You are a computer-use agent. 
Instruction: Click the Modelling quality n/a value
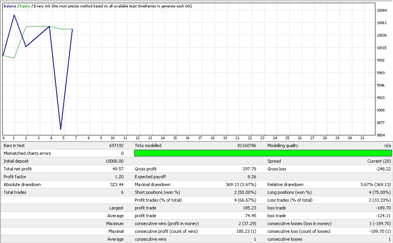pos(387,145)
